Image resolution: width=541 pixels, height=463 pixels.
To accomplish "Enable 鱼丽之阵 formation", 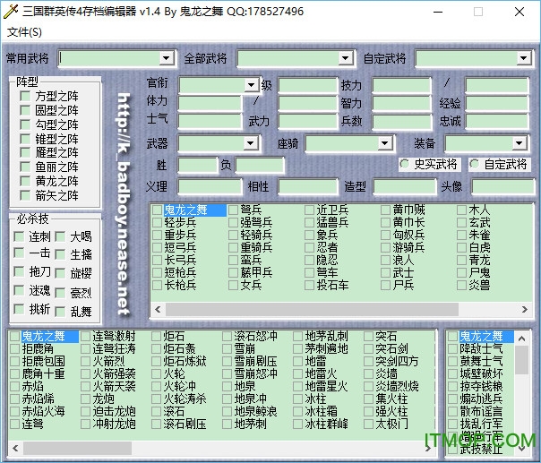I will (25, 167).
